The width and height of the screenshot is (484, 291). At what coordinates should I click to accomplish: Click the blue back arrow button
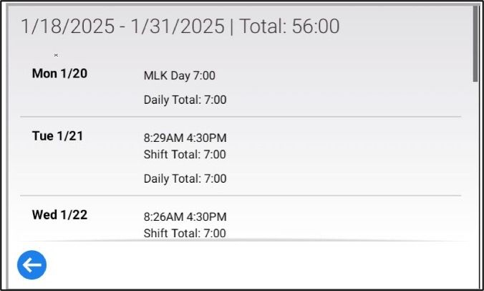pos(32,265)
